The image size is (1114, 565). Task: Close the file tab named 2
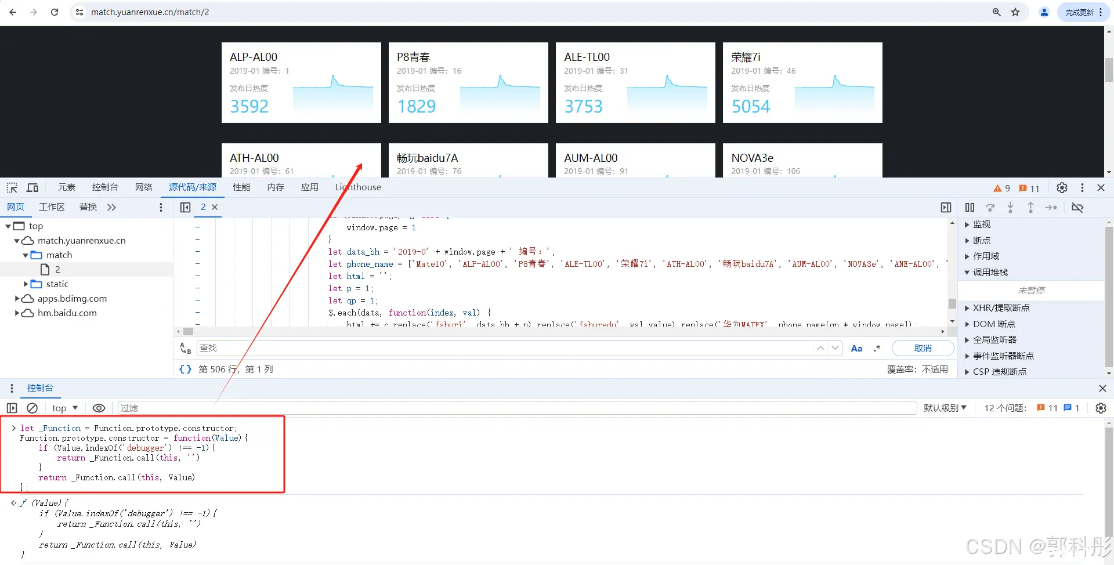[x=215, y=207]
